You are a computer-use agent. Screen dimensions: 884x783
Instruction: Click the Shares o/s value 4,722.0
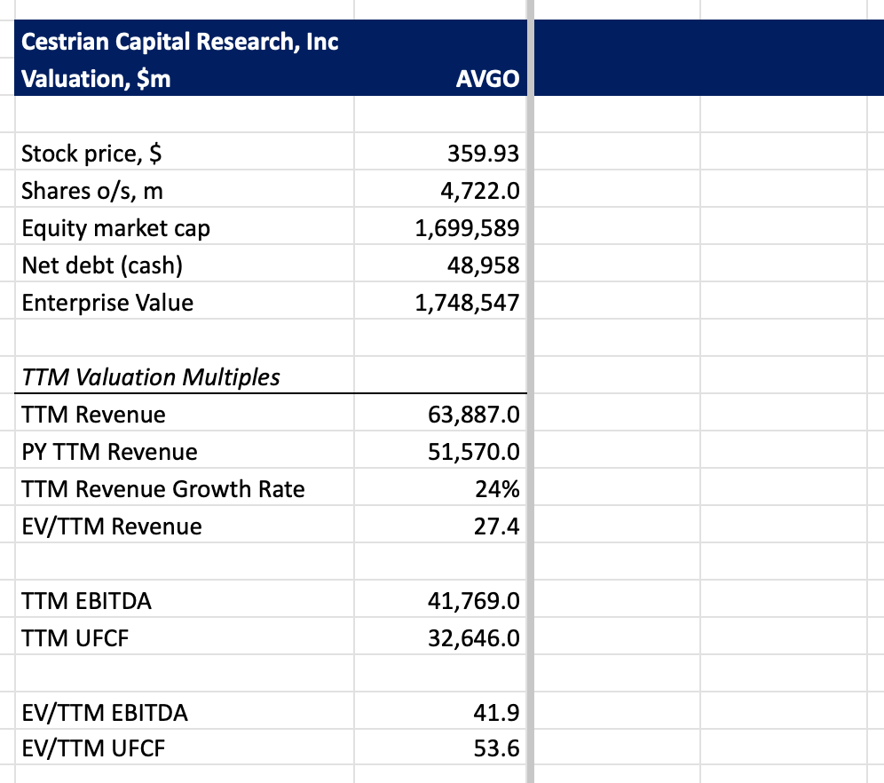(483, 192)
